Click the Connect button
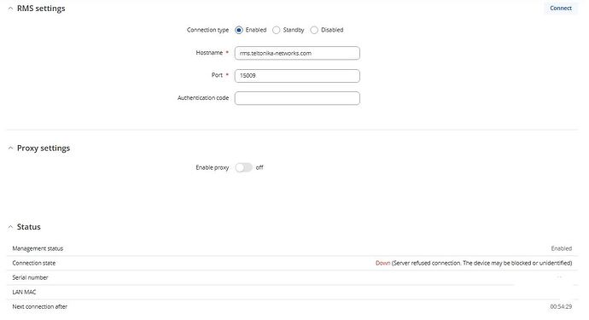Viewport: 589px width, 320px height. tap(561, 8)
